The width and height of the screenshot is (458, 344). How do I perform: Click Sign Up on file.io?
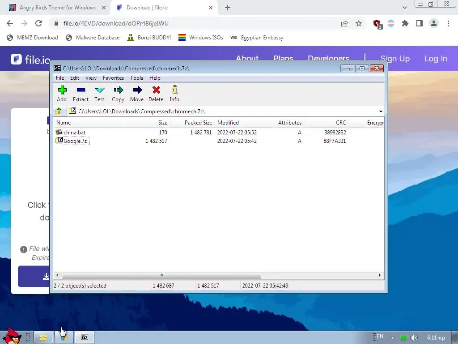(x=395, y=59)
